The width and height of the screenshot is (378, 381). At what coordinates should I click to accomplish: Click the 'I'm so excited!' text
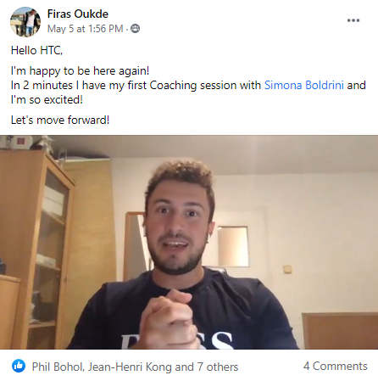[47, 99]
